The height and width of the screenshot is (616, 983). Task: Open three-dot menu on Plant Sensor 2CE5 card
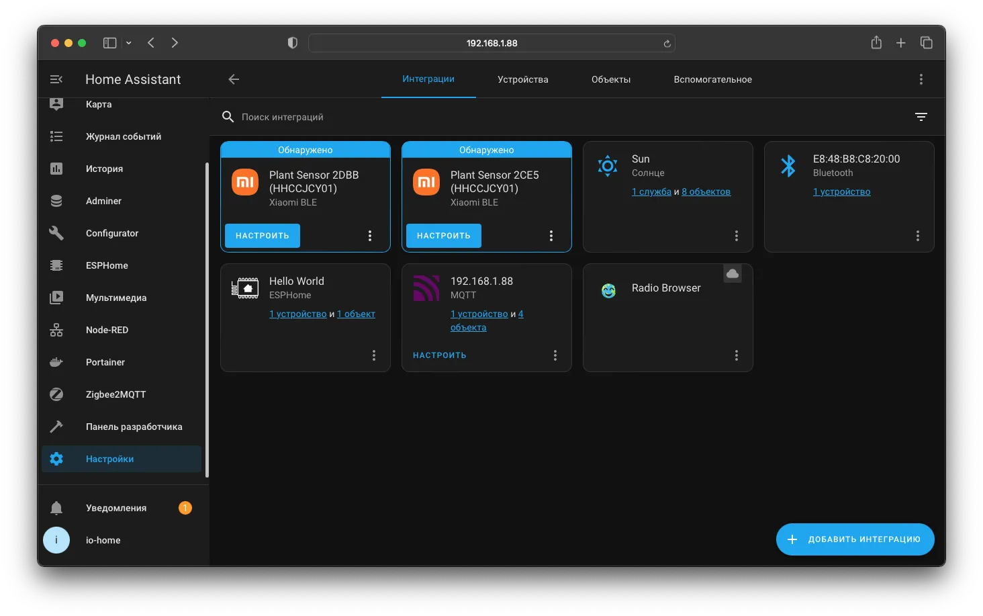point(551,236)
